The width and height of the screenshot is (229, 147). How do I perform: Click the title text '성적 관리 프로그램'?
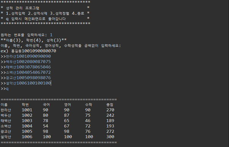click(23, 8)
